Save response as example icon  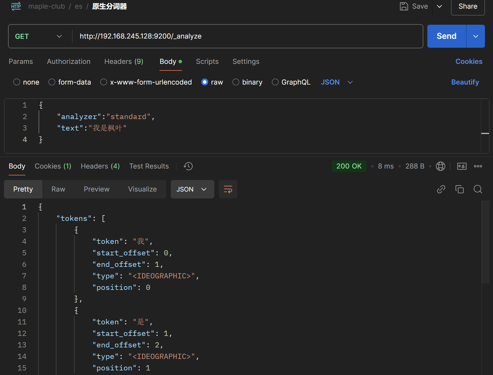tap(462, 166)
